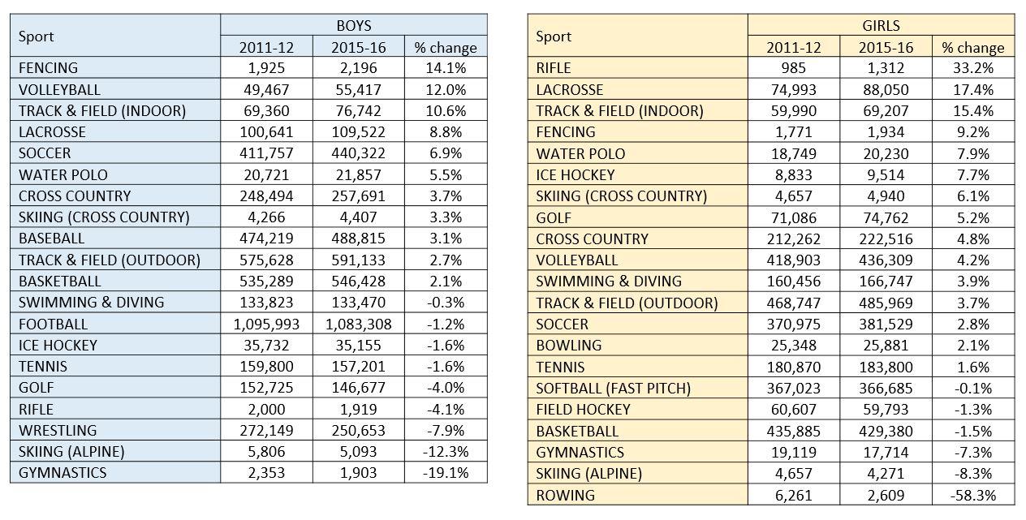Select girls LACROSSE 2011-12 value 74,993
The image size is (1026, 520).
[x=793, y=90]
